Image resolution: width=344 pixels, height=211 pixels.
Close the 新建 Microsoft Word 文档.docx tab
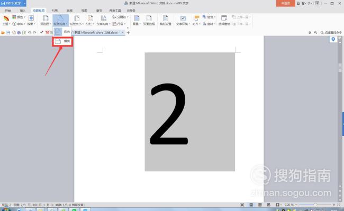click(123, 32)
